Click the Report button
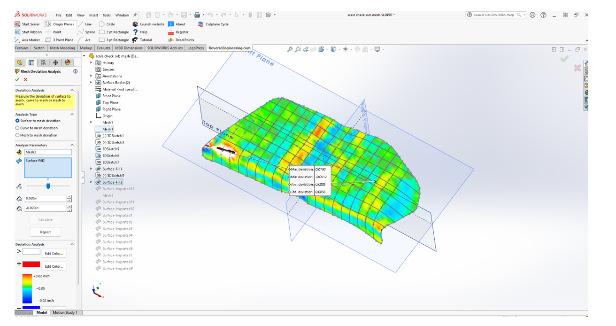The height and width of the screenshot is (326, 616). 46,232
